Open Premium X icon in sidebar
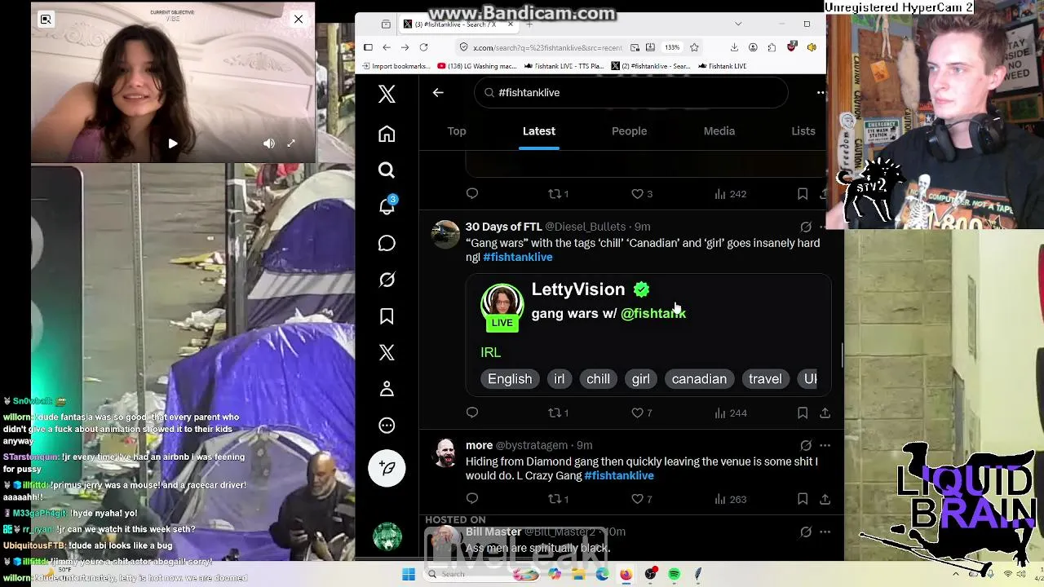This screenshot has width=1044, height=587. click(x=387, y=352)
